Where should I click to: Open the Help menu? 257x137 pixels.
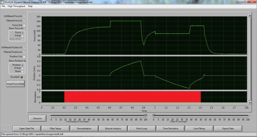click(30, 6)
